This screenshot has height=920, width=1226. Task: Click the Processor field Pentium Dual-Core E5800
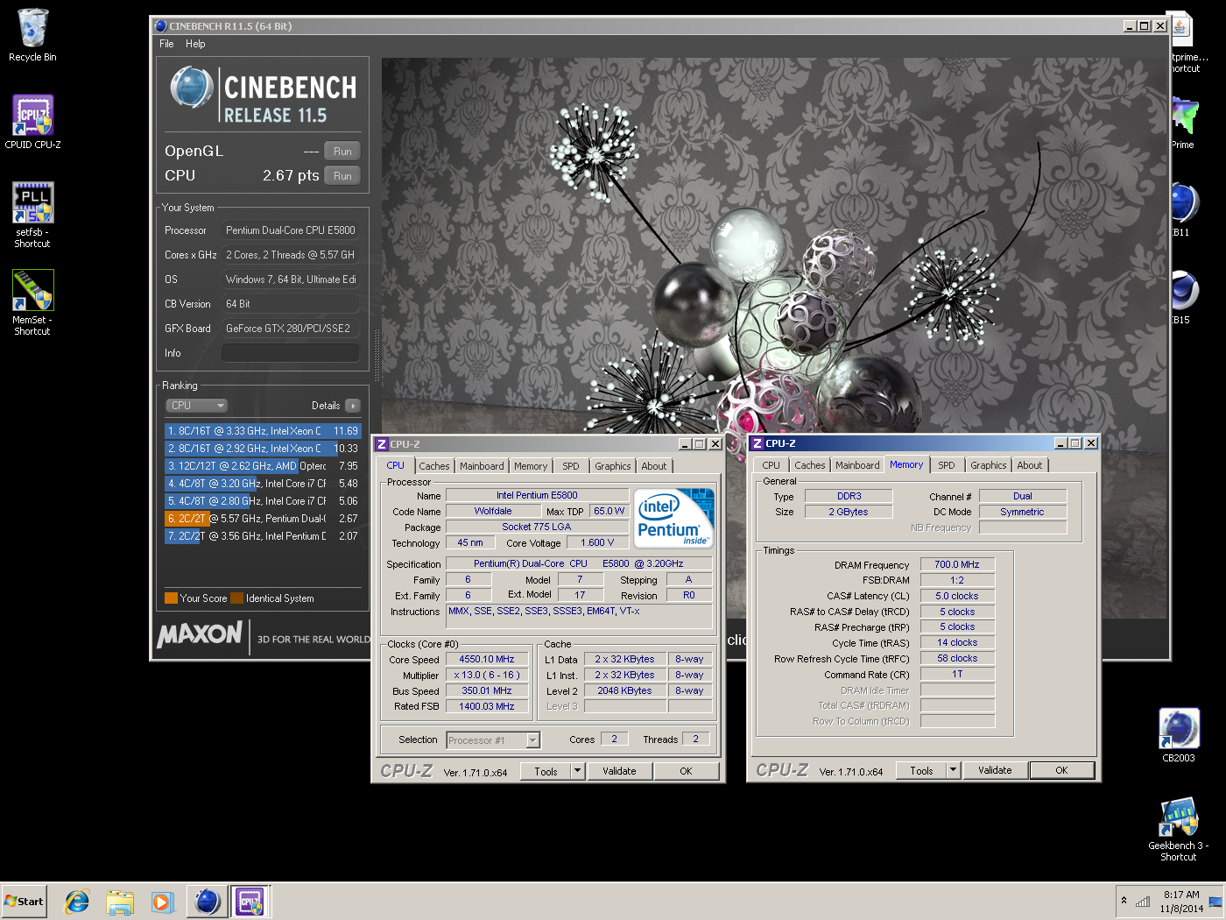290,230
